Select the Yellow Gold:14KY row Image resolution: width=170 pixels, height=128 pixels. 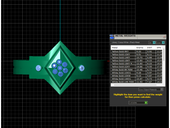pyautogui.click(x=137, y=58)
